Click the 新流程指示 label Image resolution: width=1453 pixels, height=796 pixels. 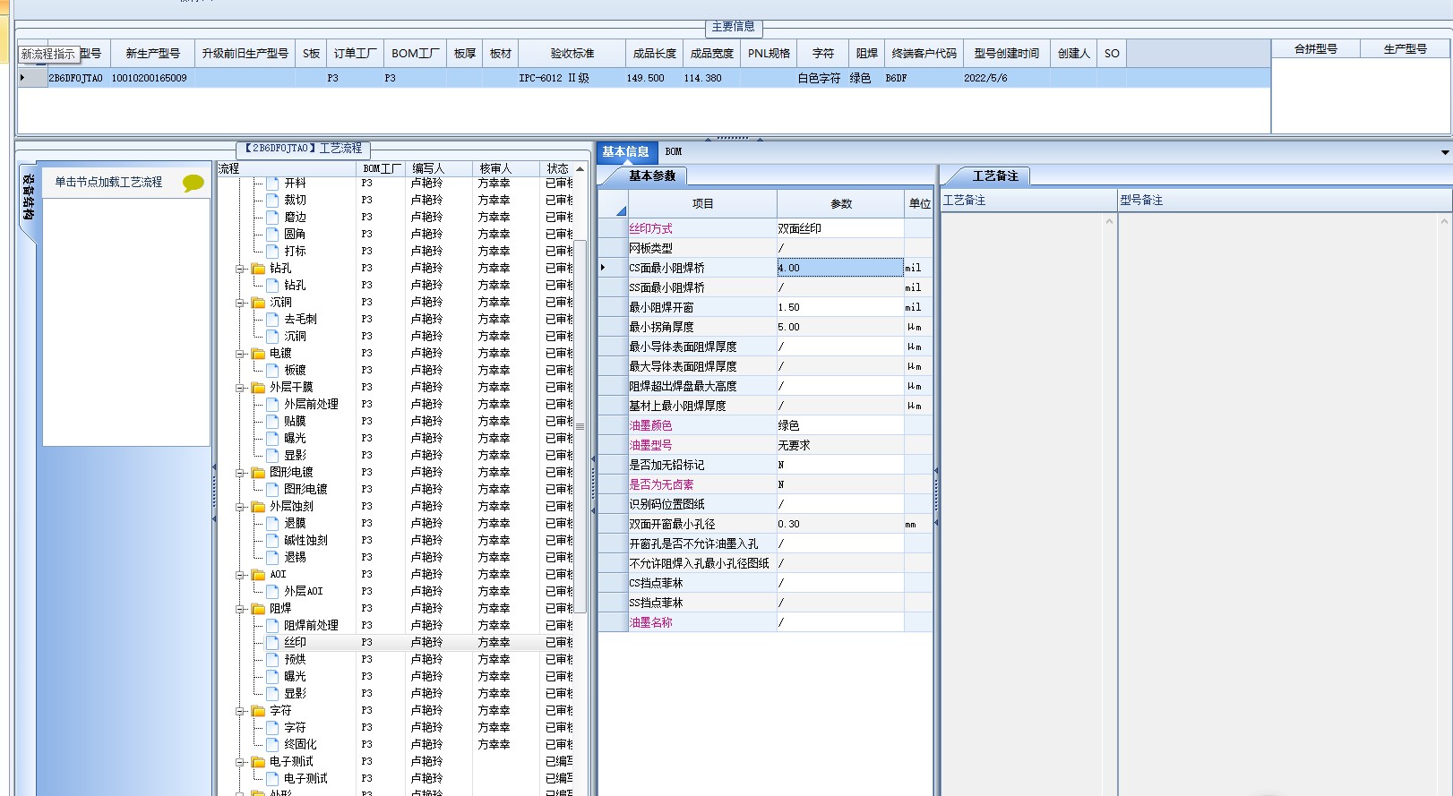pyautogui.click(x=48, y=54)
